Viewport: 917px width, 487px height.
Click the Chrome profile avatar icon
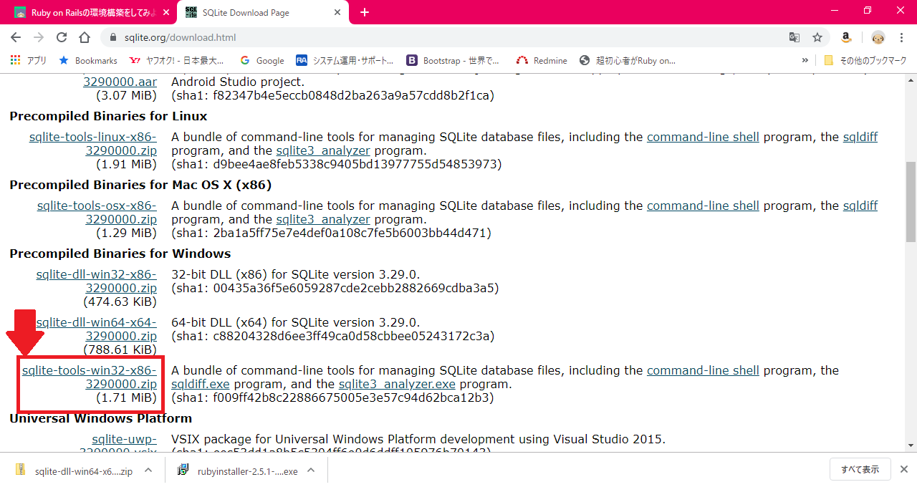878,37
